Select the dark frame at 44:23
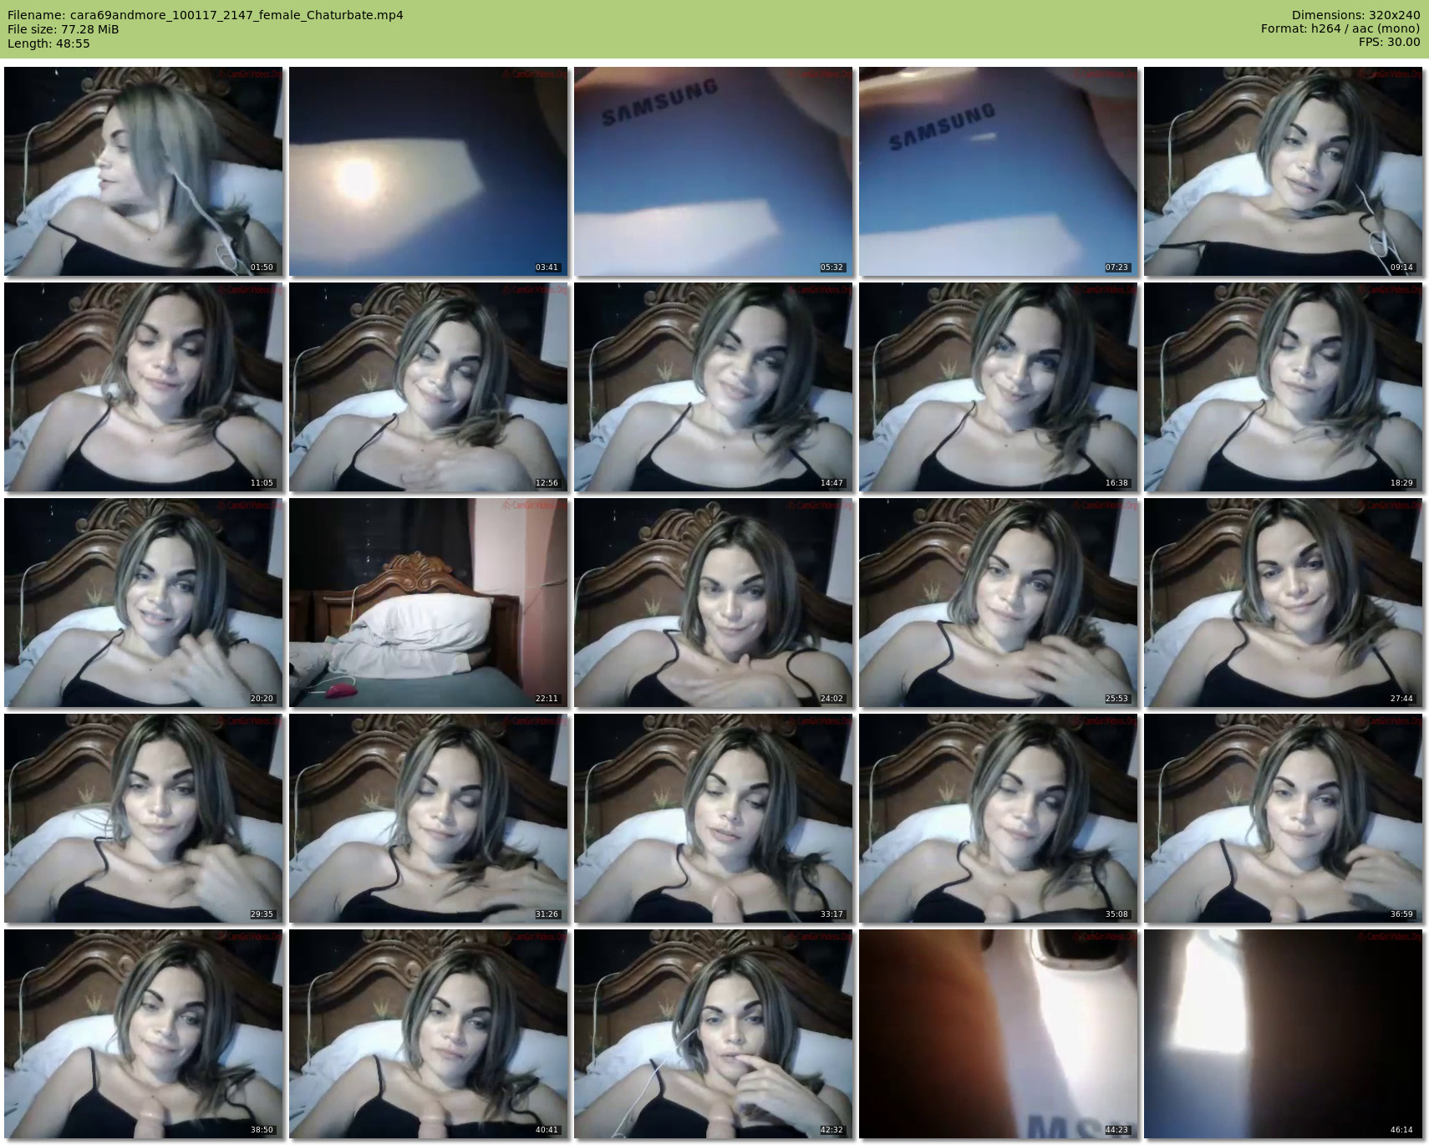Viewport: 1429px width, 1145px height. (x=998, y=1034)
